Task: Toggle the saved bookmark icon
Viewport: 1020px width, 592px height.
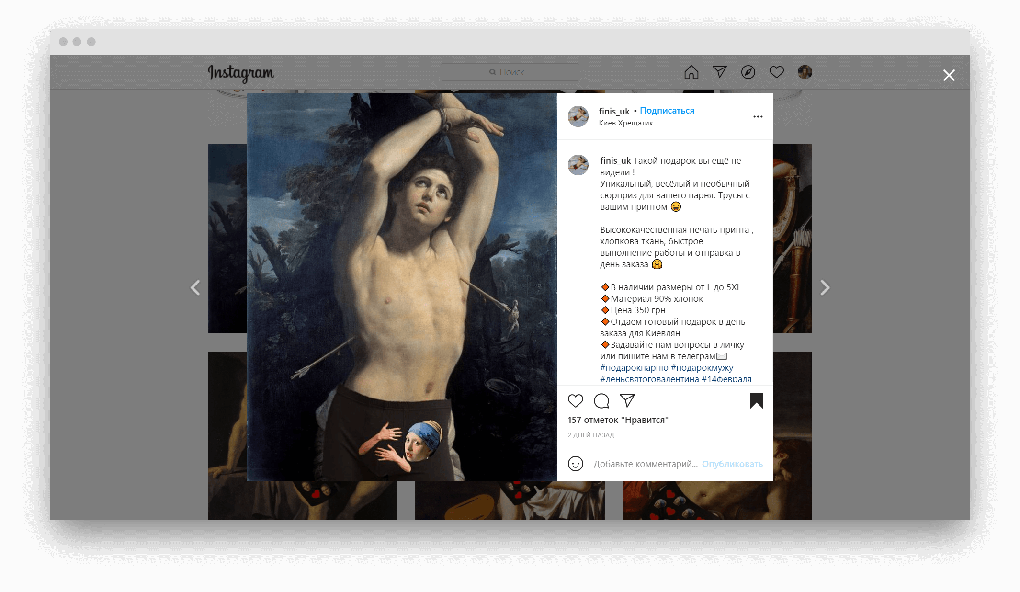Action: [x=756, y=401]
